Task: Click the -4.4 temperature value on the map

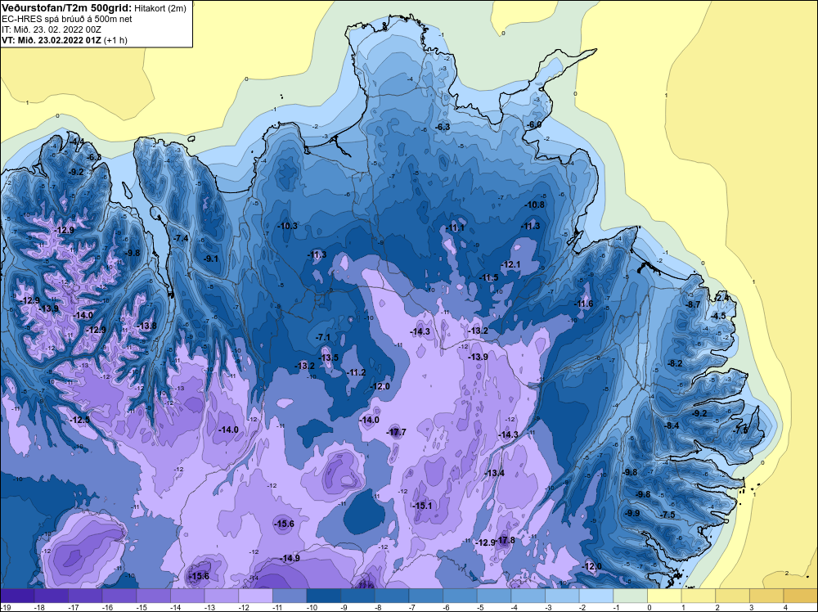Action: point(78,142)
